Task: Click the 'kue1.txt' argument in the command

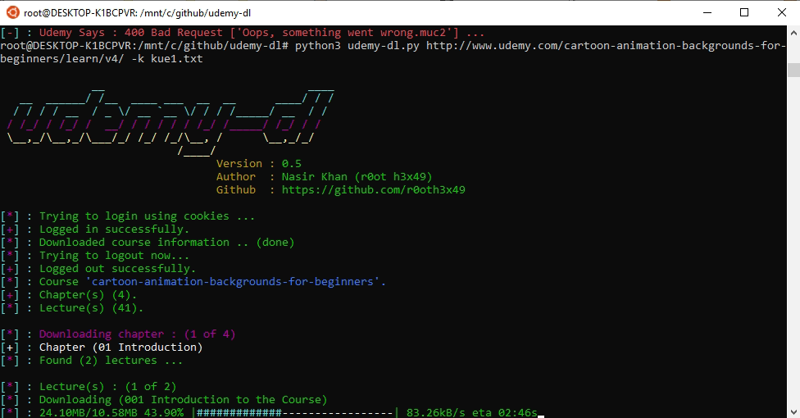Action: pos(176,59)
